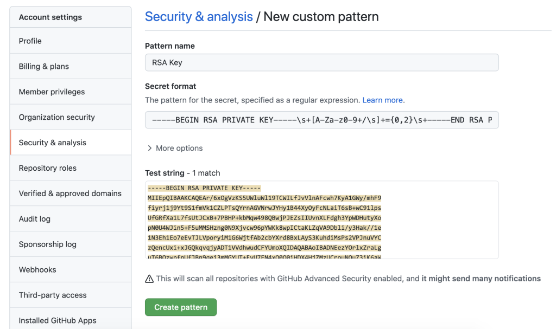Open the Learn more link
Screen dimensions: 556x329
pos(383,100)
